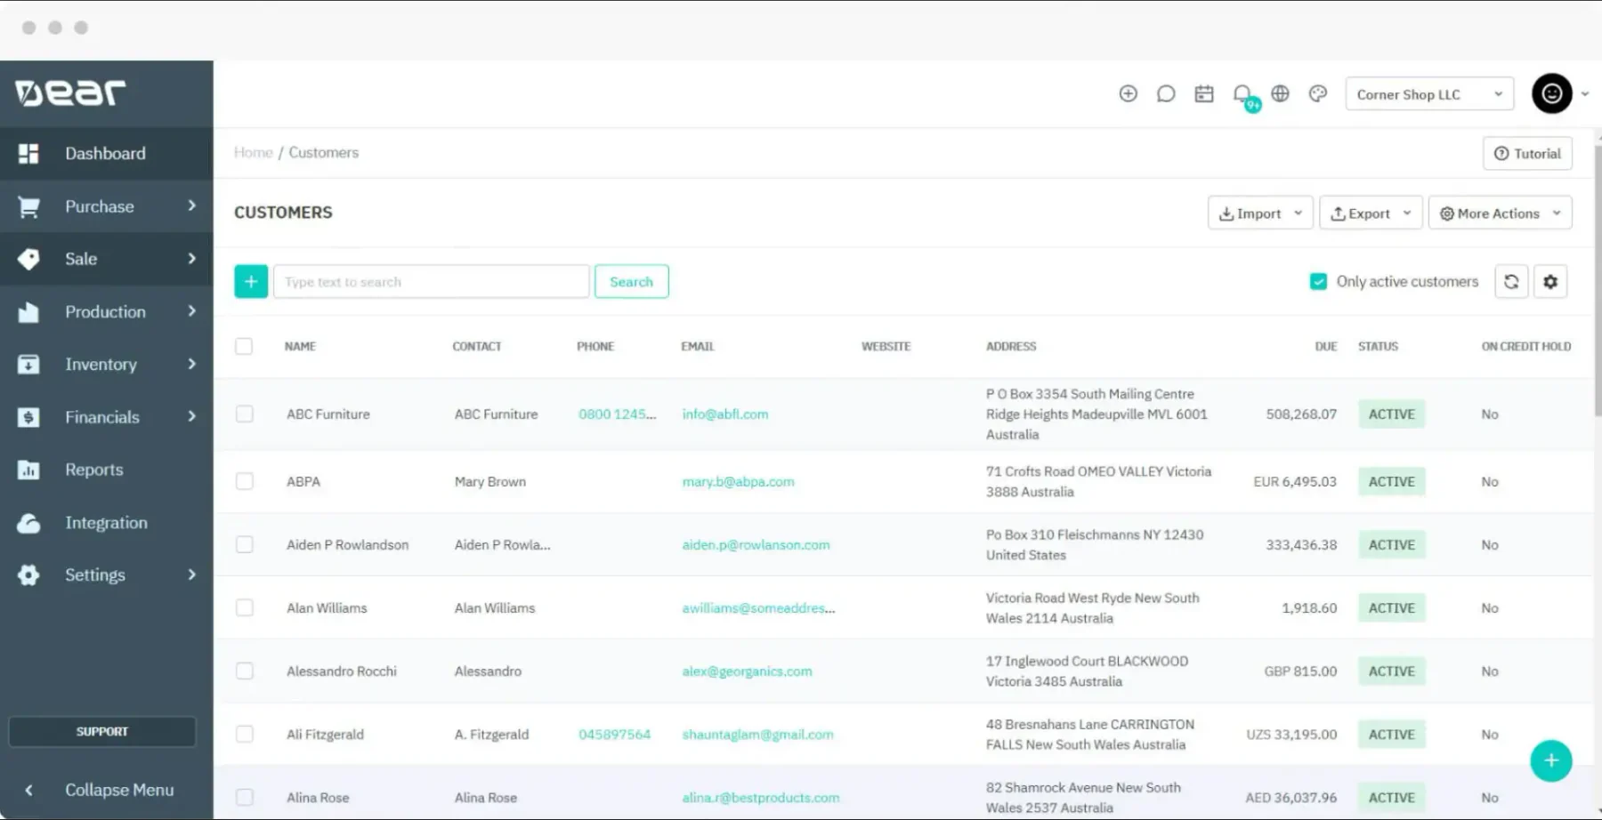The height and width of the screenshot is (820, 1602).
Task: Go to Dashboard menu item
Action: coord(107,154)
